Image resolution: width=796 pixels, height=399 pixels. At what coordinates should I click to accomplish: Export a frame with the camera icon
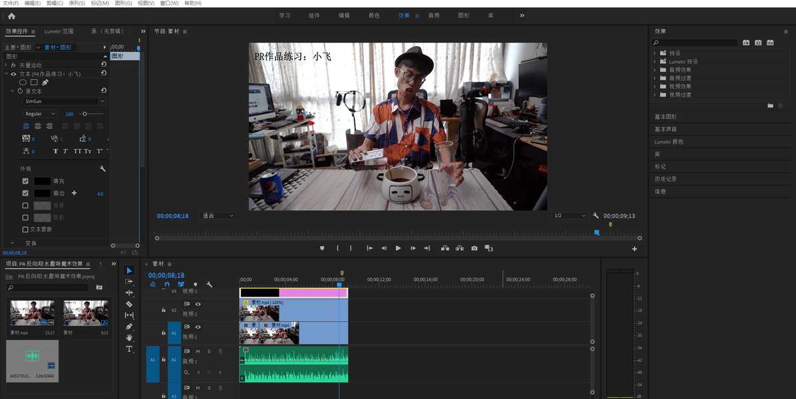[x=474, y=249]
